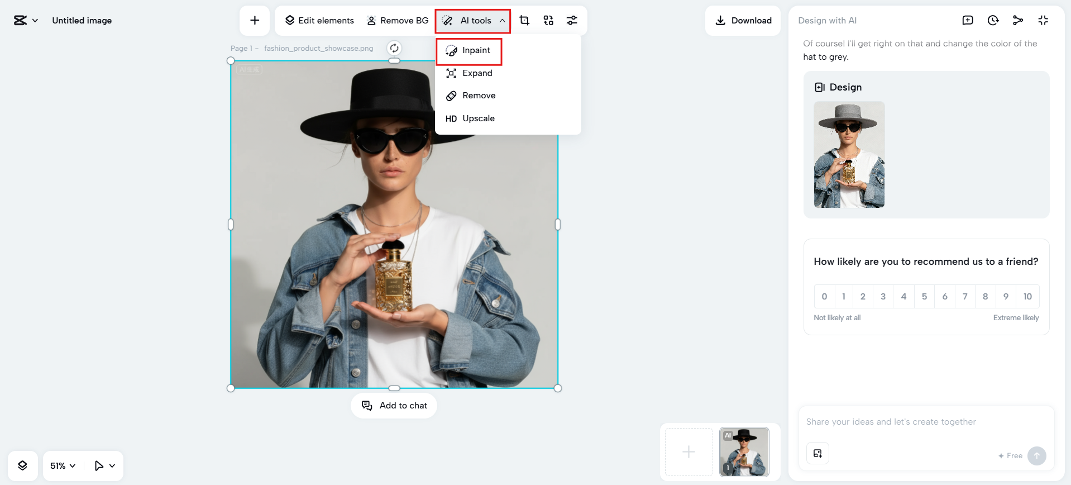Click the Download button

point(743,21)
